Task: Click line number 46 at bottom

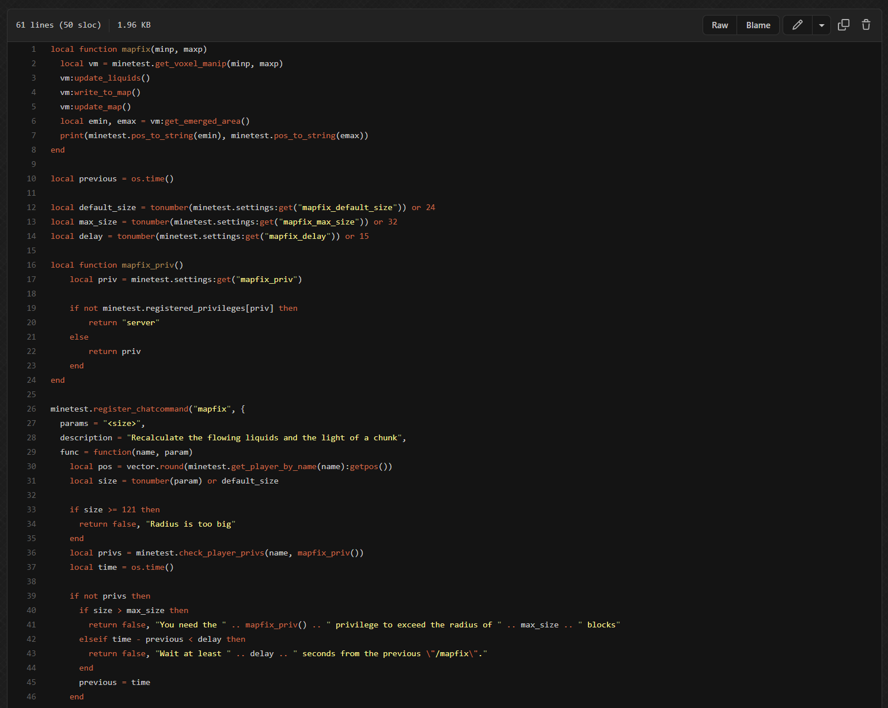Action: [x=31, y=697]
